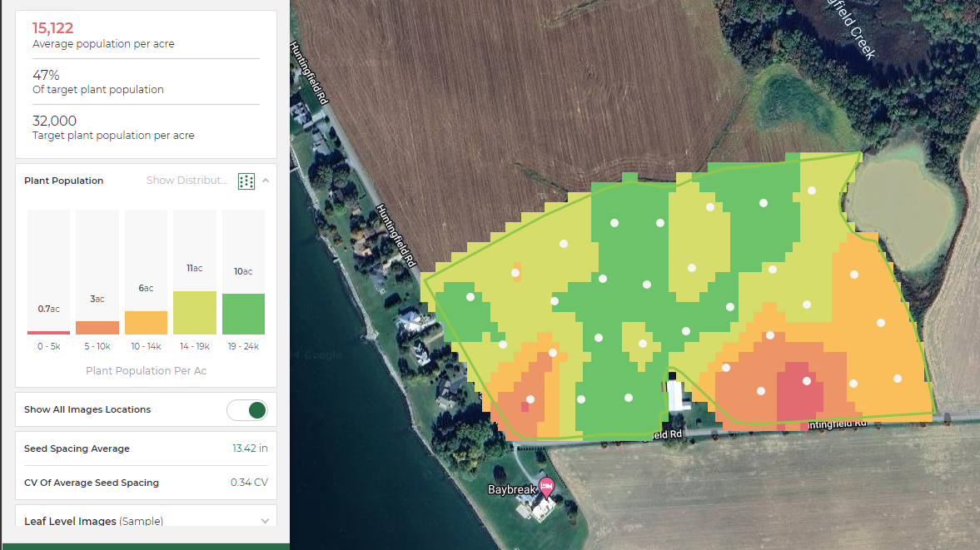Select the image dot inside the dark orange hotspot
This screenshot has height=550, width=980.
coord(806,380)
